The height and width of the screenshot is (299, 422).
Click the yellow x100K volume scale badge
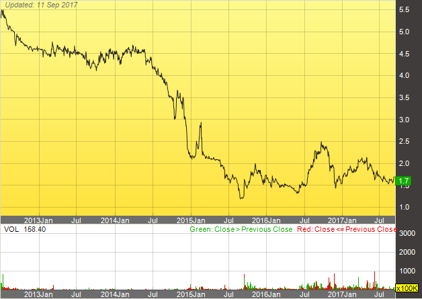(408, 288)
